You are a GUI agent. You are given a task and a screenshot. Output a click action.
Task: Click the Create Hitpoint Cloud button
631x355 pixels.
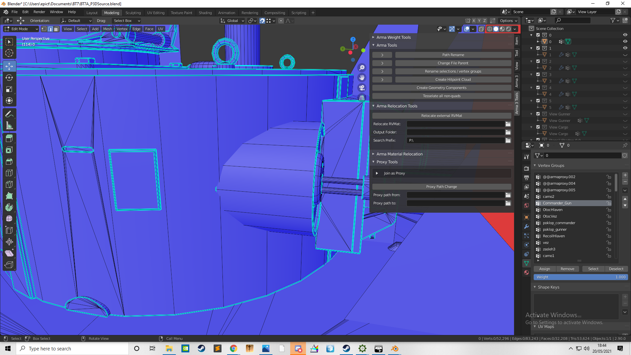(x=453, y=80)
